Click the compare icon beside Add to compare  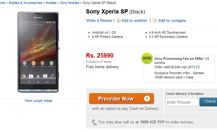pyautogui.click(x=155, y=20)
